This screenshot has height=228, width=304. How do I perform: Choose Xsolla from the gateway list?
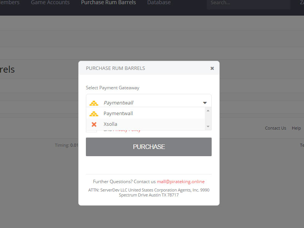[x=146, y=124]
